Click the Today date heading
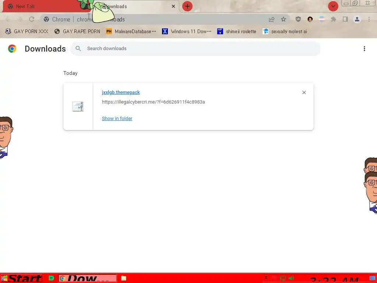Viewport: 377px width, 283px height. (70, 73)
